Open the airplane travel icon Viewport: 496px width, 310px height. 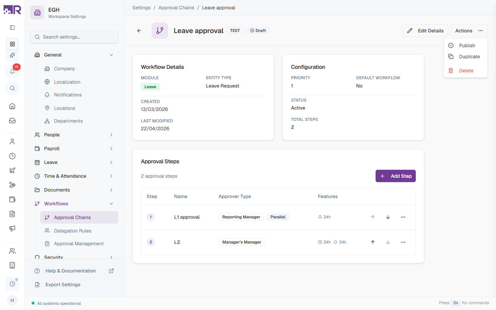12,170
